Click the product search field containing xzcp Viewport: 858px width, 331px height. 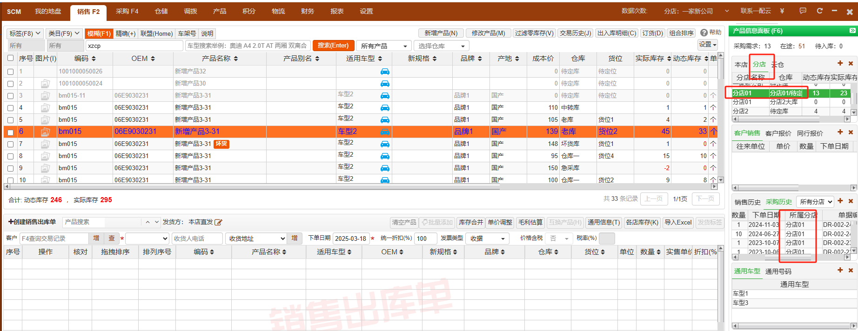click(134, 46)
